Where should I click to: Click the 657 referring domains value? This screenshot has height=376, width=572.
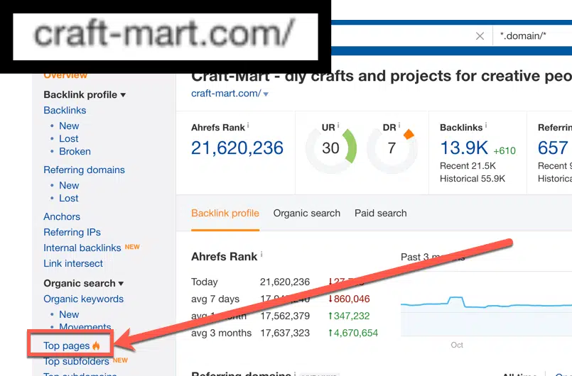coord(553,148)
